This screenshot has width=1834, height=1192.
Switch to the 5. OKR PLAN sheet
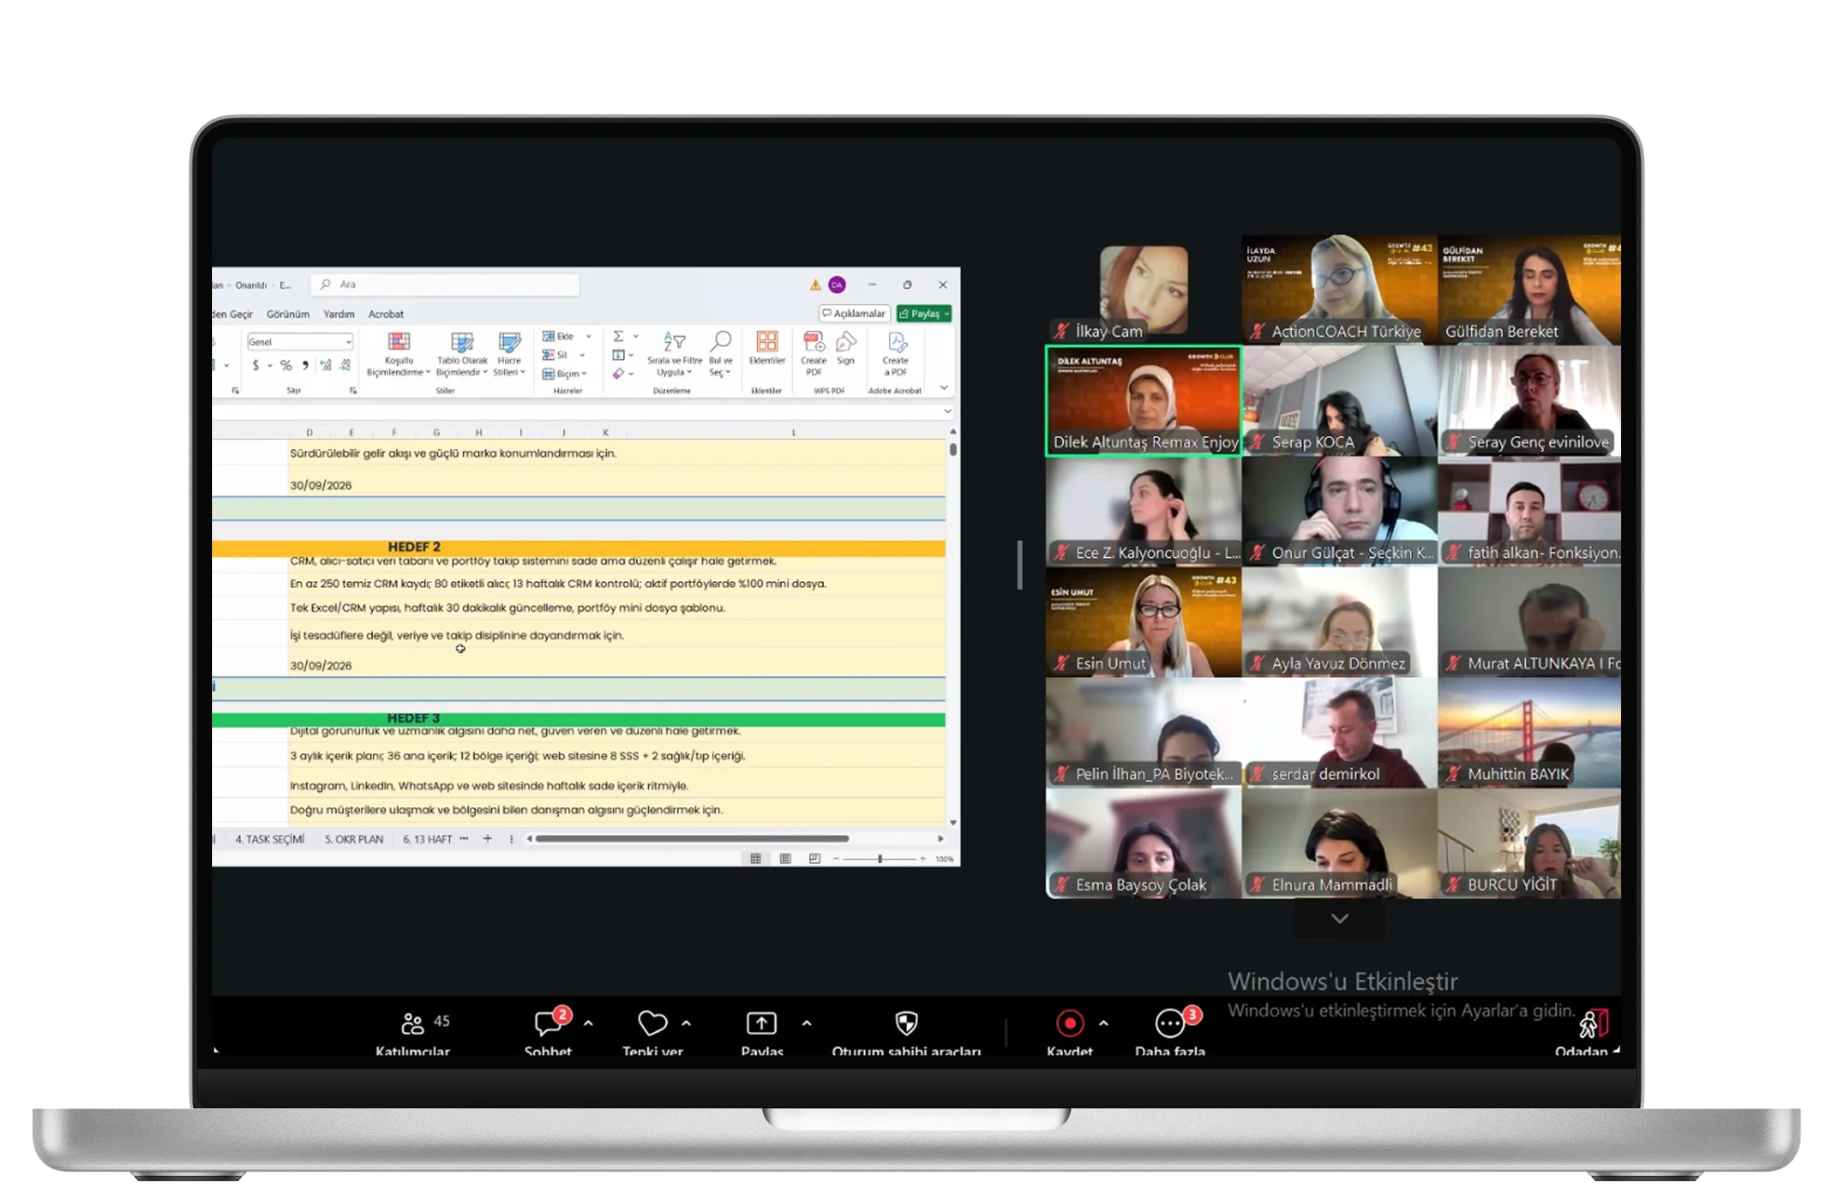coord(353,839)
